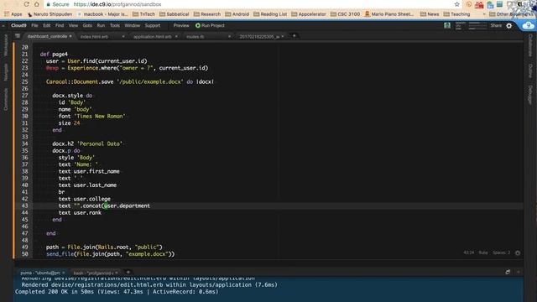Open the Teaching bookmarks folder
The image size is (537, 302).
click(x=456, y=14)
